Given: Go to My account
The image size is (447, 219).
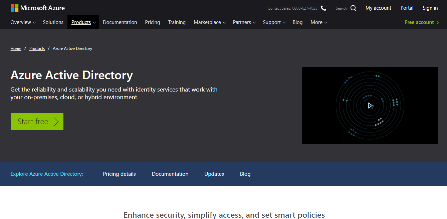Looking at the screenshot, I should point(378,8).
